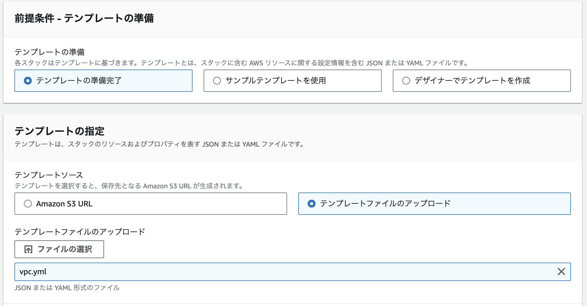Screen dimensions: 587x306
Task: Click the Amazon S3 URL option box
Action: coord(150,204)
